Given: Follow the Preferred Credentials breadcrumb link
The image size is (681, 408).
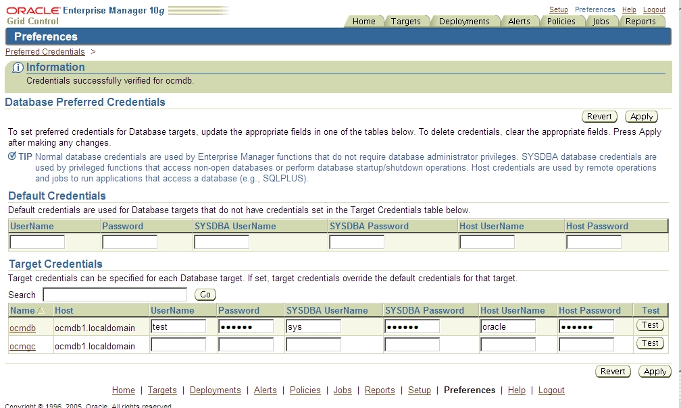Looking at the screenshot, I should [x=45, y=52].
